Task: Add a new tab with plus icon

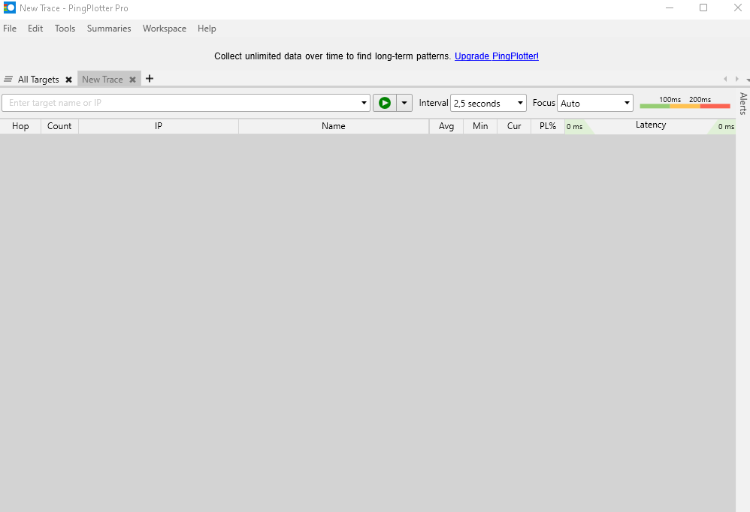Action: pos(150,79)
